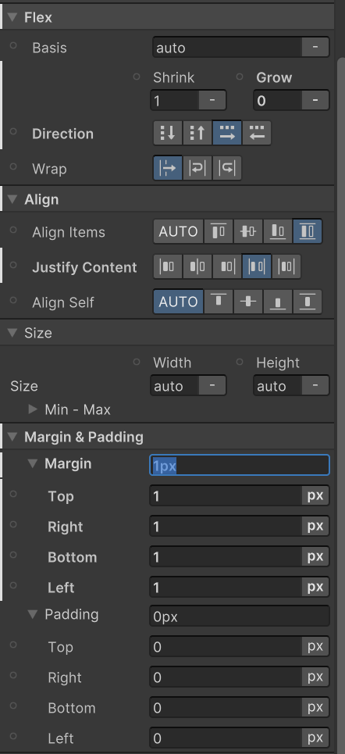Change the Padding Left px unit
Screen dimensions: 345x754
(x=315, y=738)
